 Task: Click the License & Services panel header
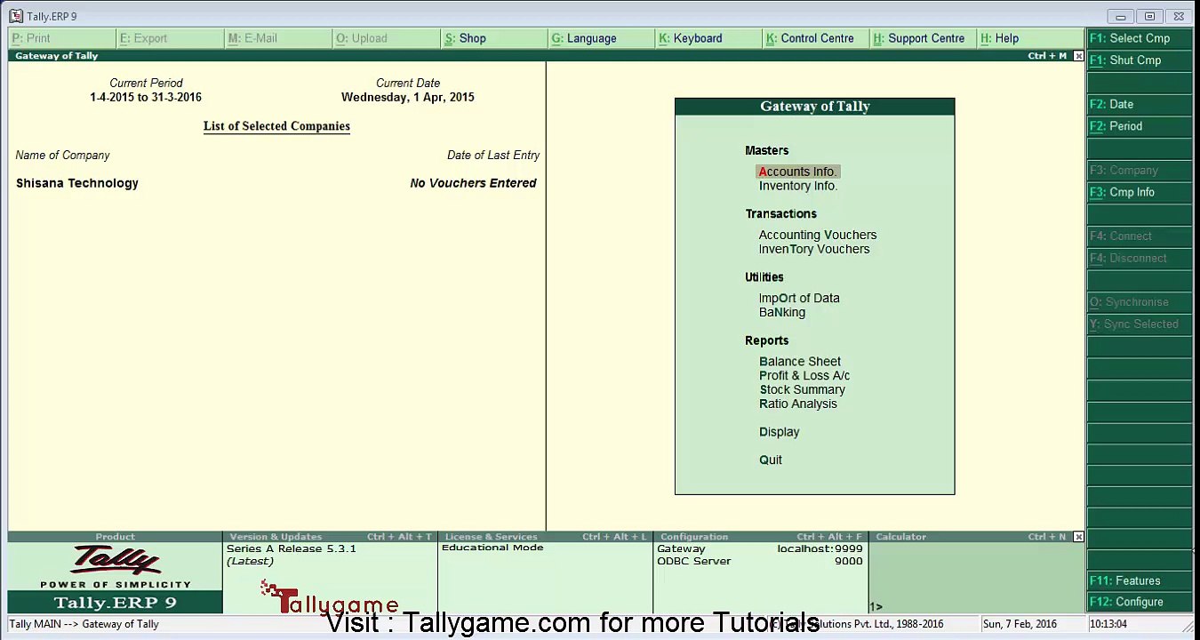[545, 537]
